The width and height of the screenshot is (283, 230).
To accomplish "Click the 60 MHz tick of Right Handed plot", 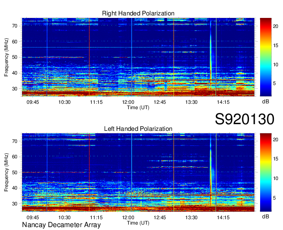I will click(x=15, y=42).
